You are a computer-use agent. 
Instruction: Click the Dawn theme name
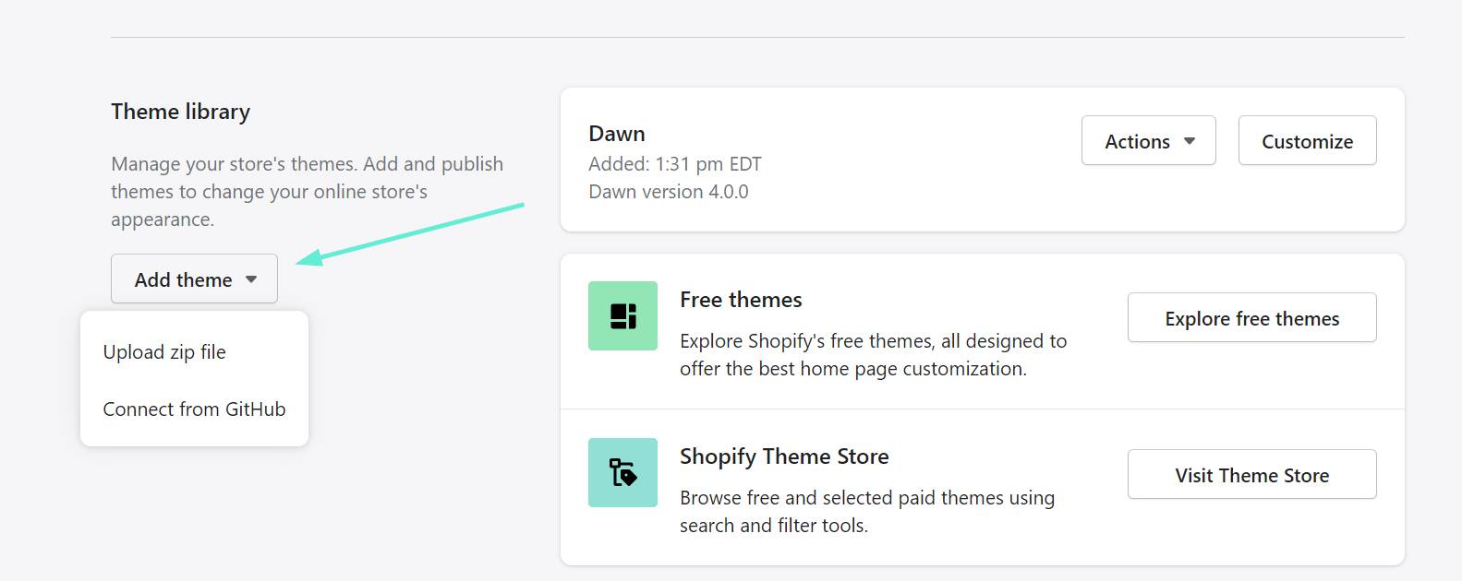tap(617, 134)
